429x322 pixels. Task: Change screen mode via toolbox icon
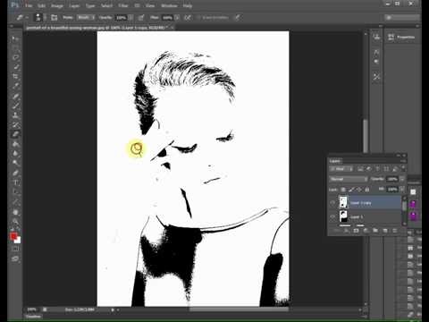15,258
